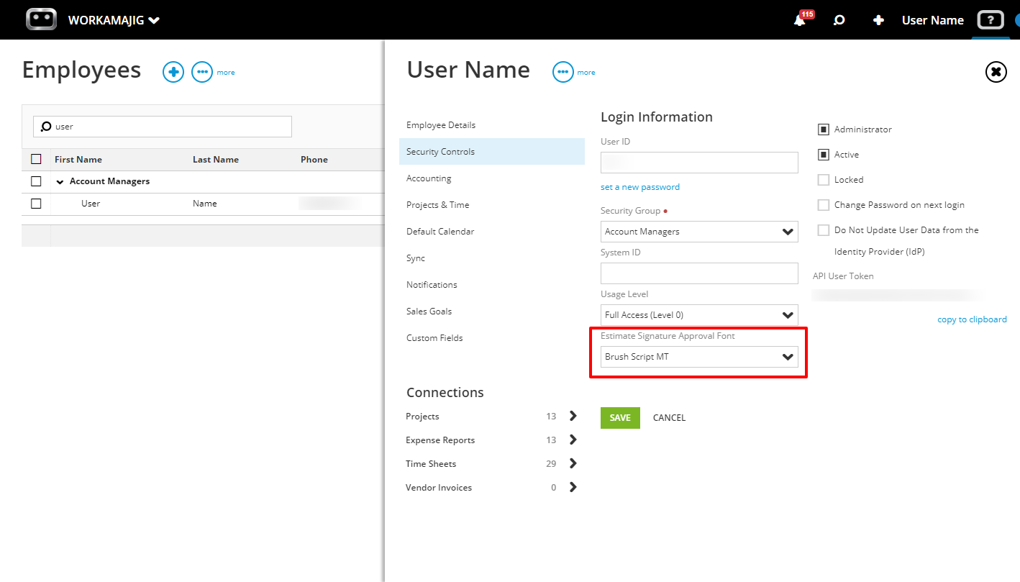Open Estimate Signature Approval Font dropdown
Viewport: 1020px width, 582px height.
[699, 357]
